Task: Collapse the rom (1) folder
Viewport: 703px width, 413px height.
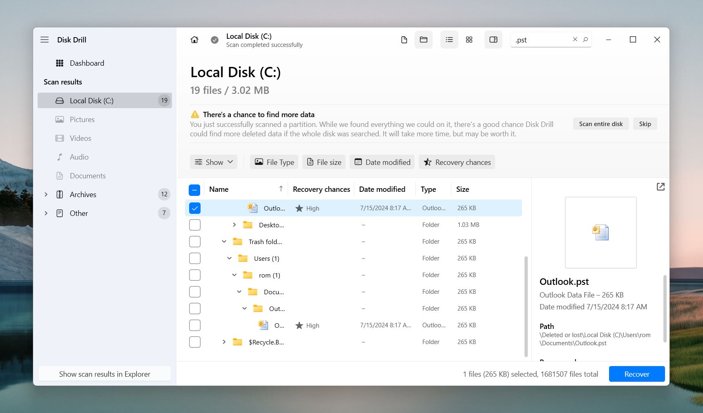Action: pos(234,275)
